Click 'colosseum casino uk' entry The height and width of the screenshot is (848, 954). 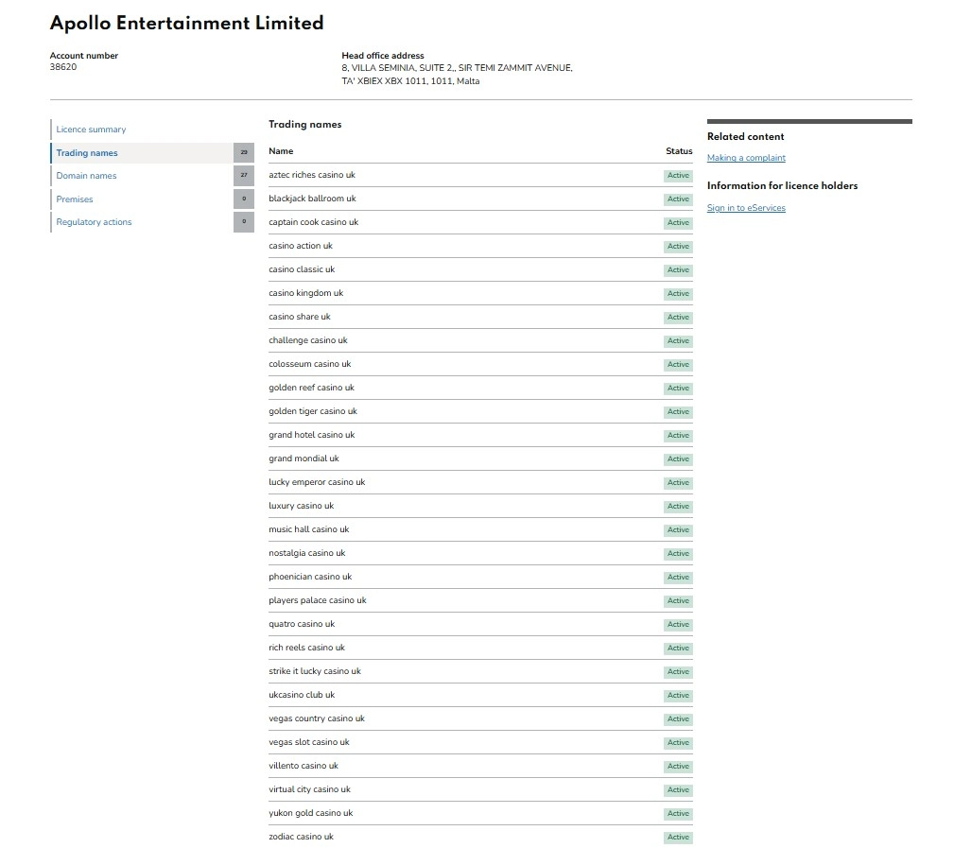point(310,364)
